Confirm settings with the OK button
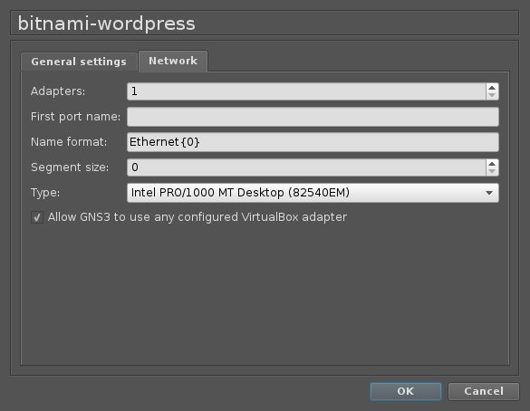This screenshot has width=530, height=411. [x=406, y=391]
